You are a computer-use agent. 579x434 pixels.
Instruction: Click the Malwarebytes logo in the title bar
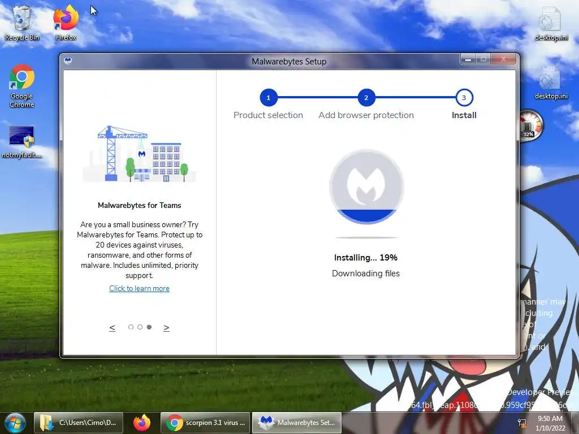coord(68,60)
